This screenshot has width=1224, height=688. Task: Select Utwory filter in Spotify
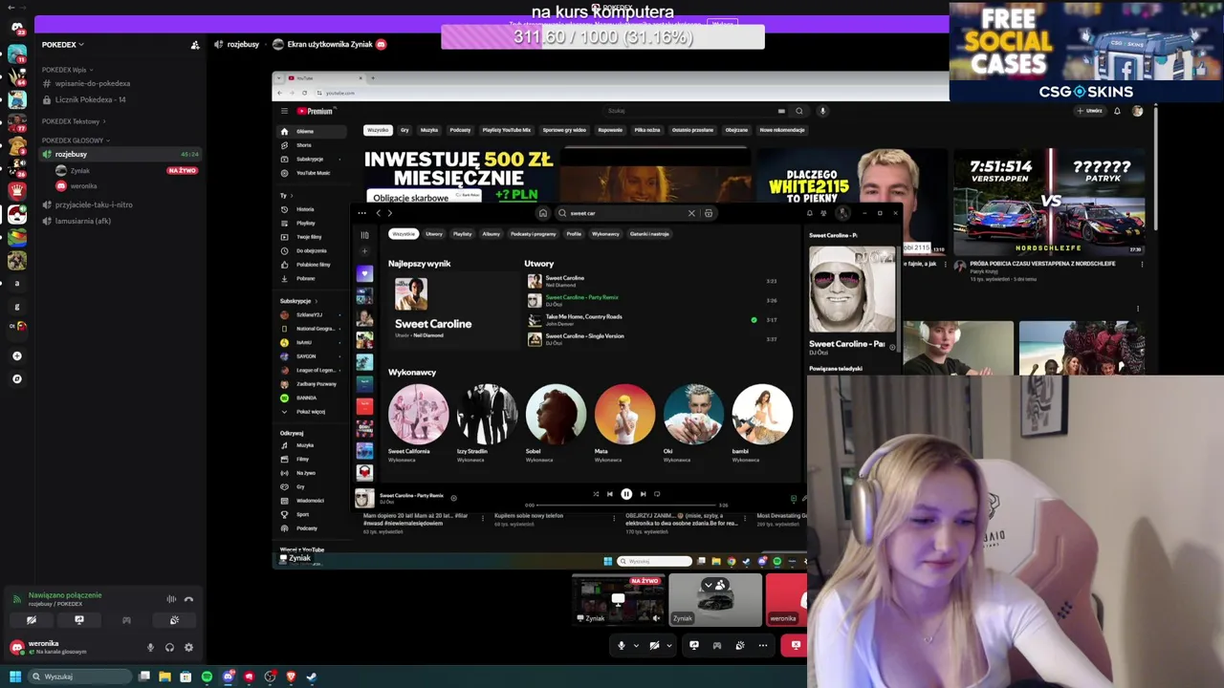click(x=434, y=234)
